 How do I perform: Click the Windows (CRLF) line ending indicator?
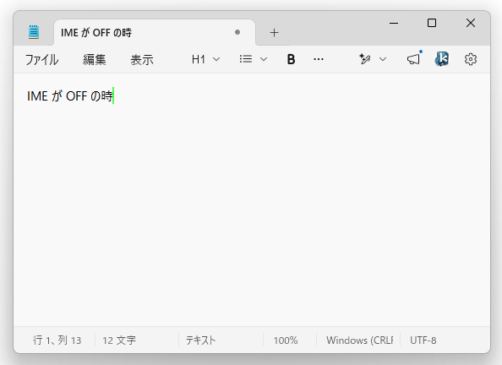point(360,340)
